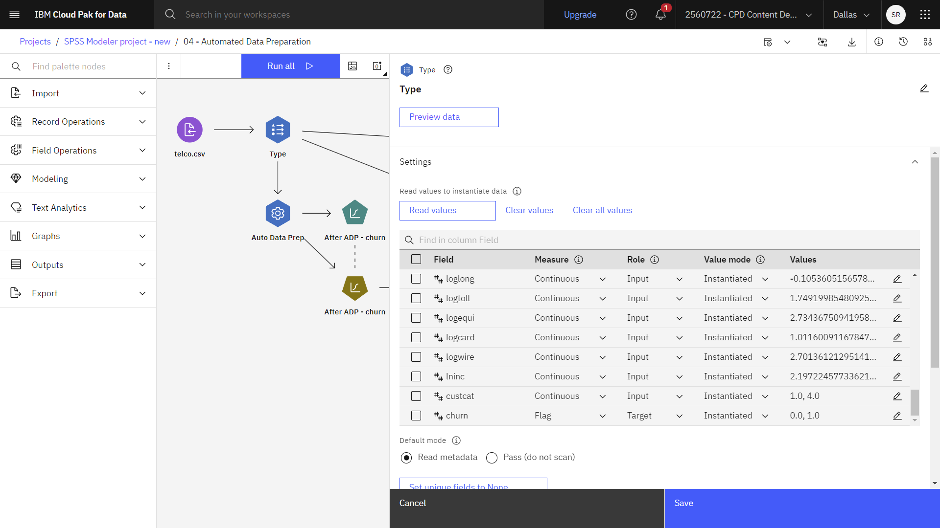This screenshot has height=528, width=940.
Task: Edit values for the custcat field
Action: [x=897, y=396]
